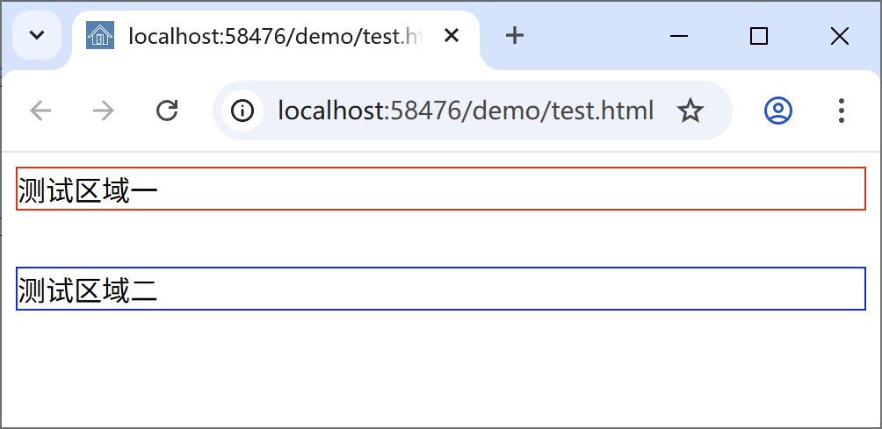The image size is (882, 429).
Task: Click the text 测试区域二
Action: (88, 291)
